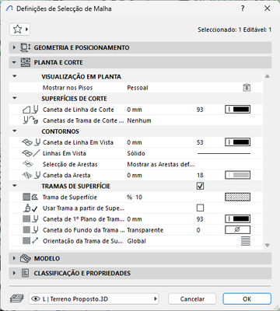Click the Planta e Corte panel icon

pyautogui.click(x=25, y=62)
